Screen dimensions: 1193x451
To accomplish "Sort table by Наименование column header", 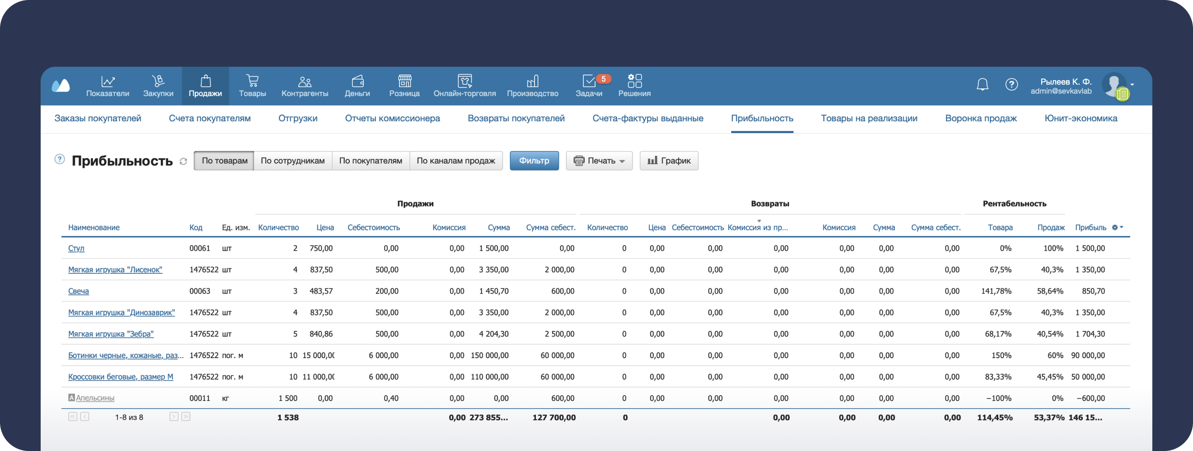I will click(94, 227).
